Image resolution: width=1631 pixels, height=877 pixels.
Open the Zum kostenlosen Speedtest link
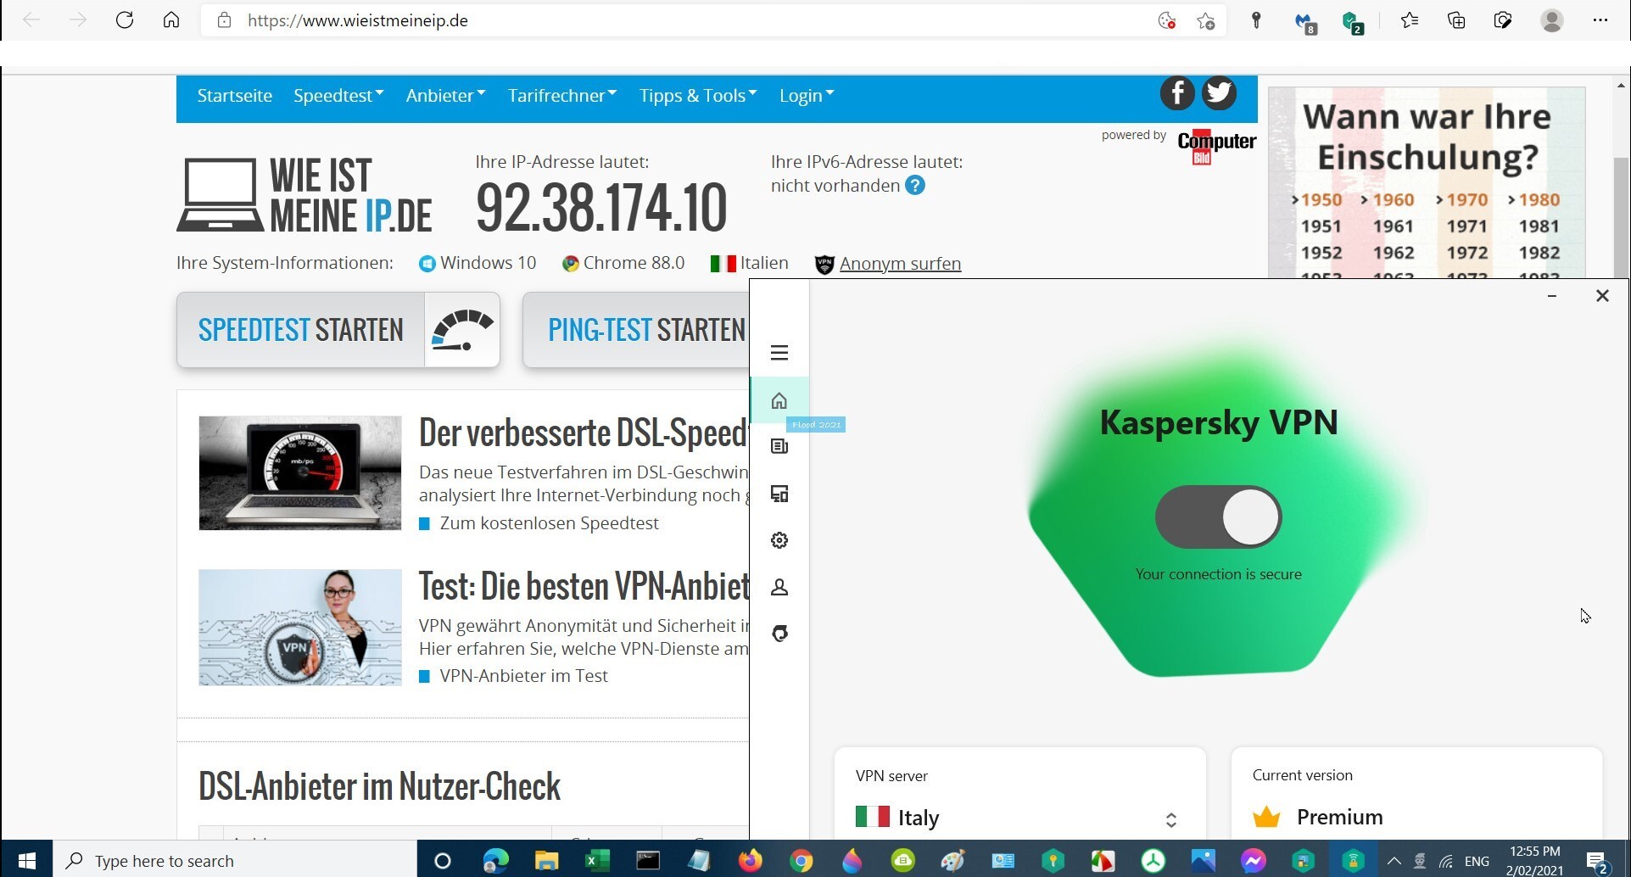(549, 523)
